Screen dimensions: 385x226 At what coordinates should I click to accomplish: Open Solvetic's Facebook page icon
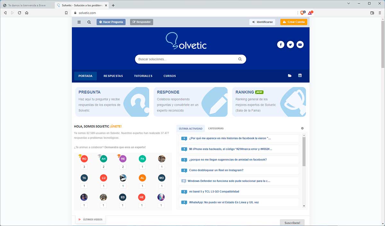coord(281,45)
